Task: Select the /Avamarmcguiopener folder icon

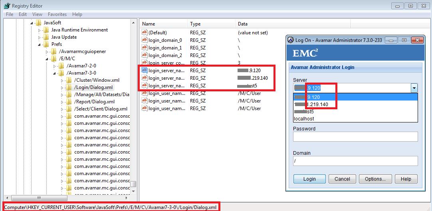Action: click(54, 51)
